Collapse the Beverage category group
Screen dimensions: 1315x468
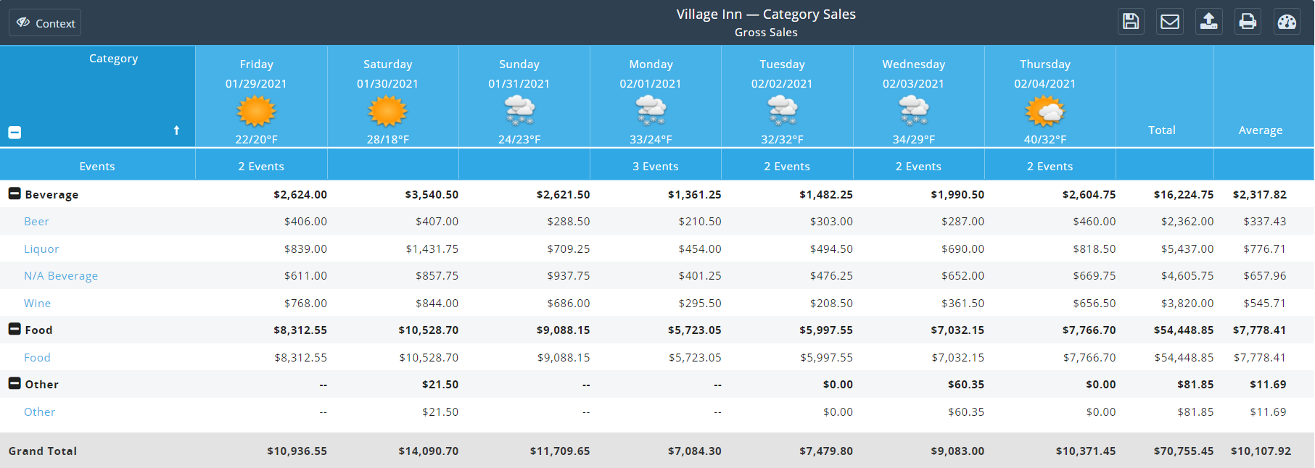15,193
